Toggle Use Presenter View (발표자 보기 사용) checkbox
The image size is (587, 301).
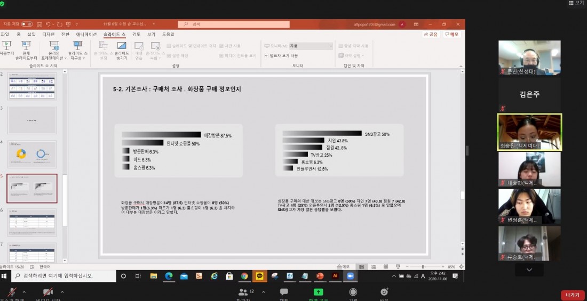281,56
